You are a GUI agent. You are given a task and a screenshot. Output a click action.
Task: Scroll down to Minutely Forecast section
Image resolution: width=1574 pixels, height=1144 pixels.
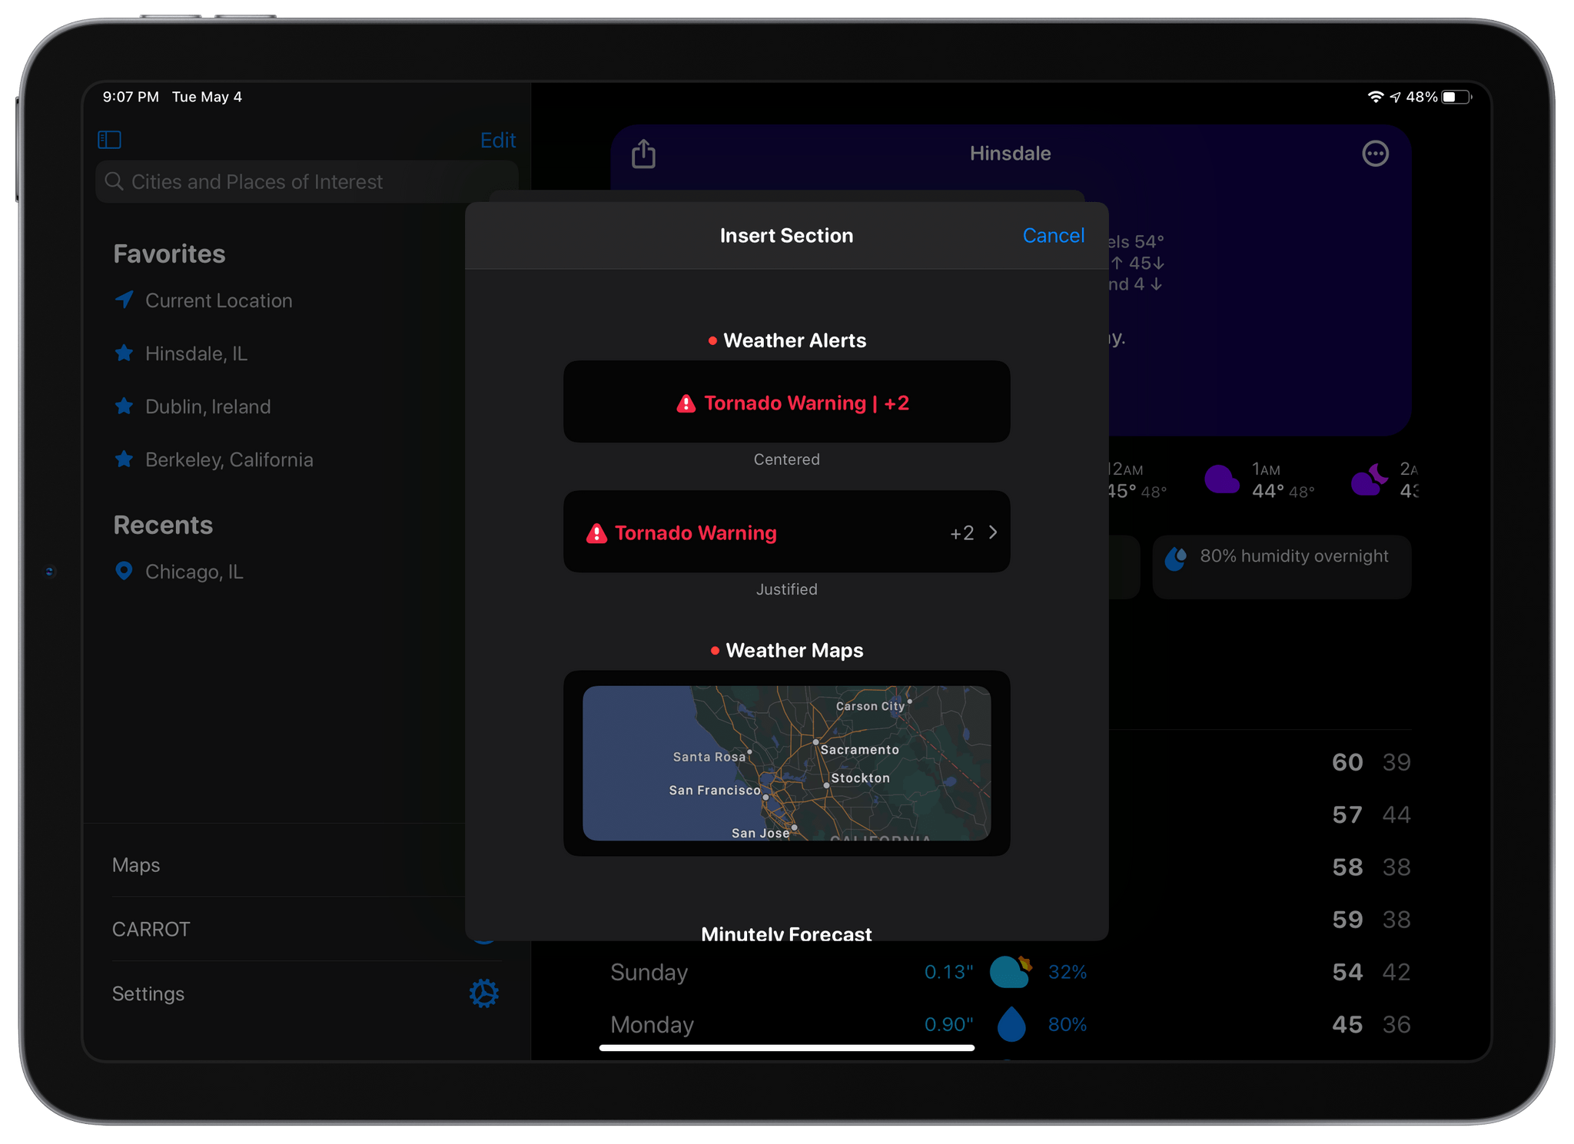point(787,933)
